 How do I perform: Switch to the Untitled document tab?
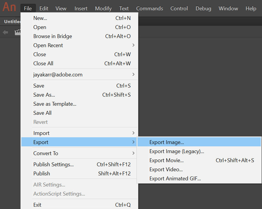12,22
